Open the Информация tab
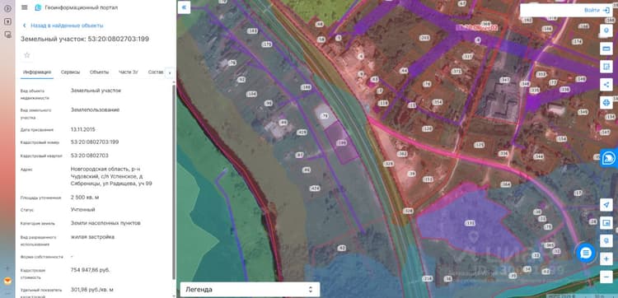Viewport: 618px width, 298px height. (36, 72)
